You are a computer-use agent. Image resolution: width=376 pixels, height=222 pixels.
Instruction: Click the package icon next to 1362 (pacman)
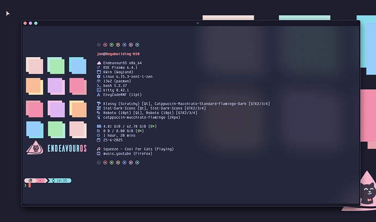point(99,81)
